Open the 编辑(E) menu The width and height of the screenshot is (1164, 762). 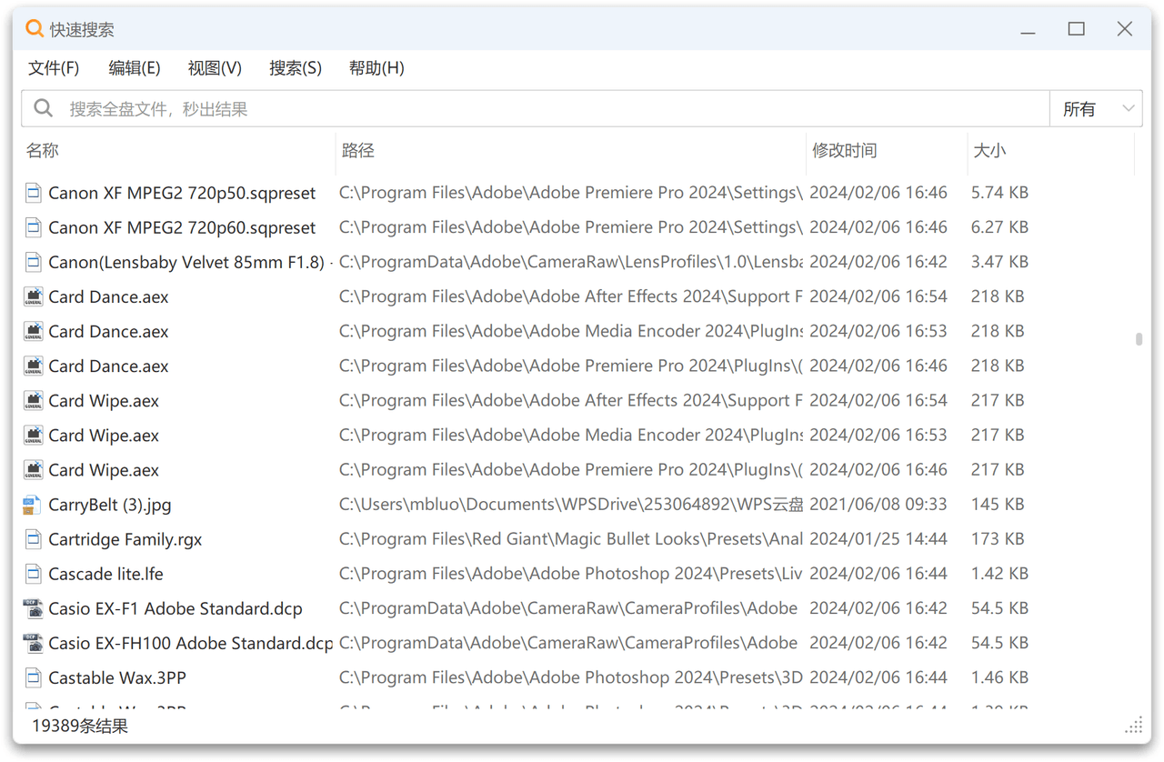point(135,68)
